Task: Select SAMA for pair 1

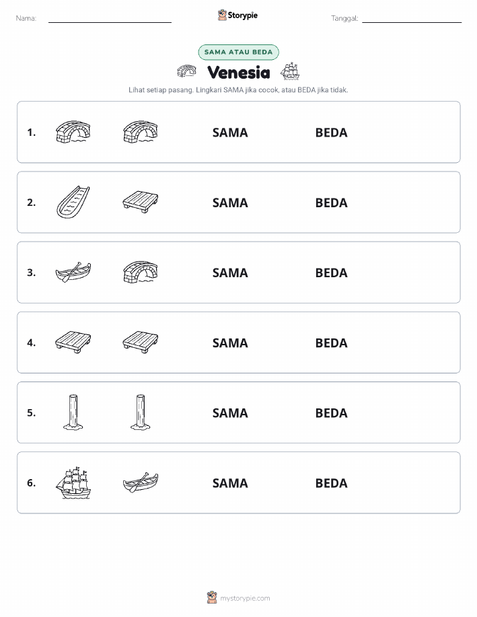Action: [230, 133]
